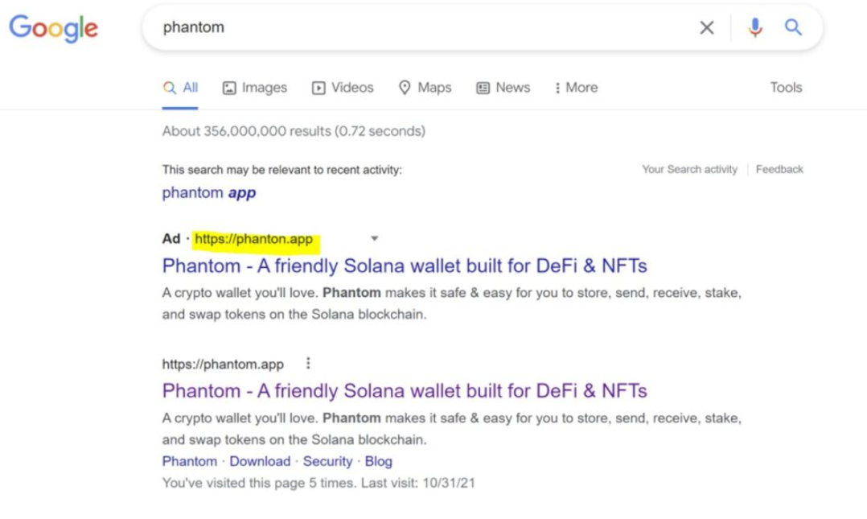Viewport: 867px width, 519px height.
Task: Open the Download sitelink
Action: click(260, 461)
